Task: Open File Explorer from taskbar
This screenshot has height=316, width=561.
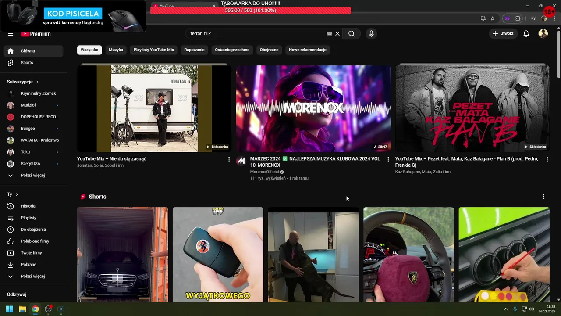Action: tap(22, 309)
